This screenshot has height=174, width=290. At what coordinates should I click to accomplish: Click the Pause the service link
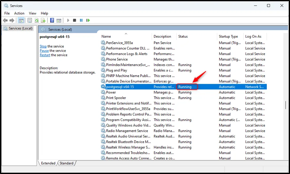coord(44,51)
